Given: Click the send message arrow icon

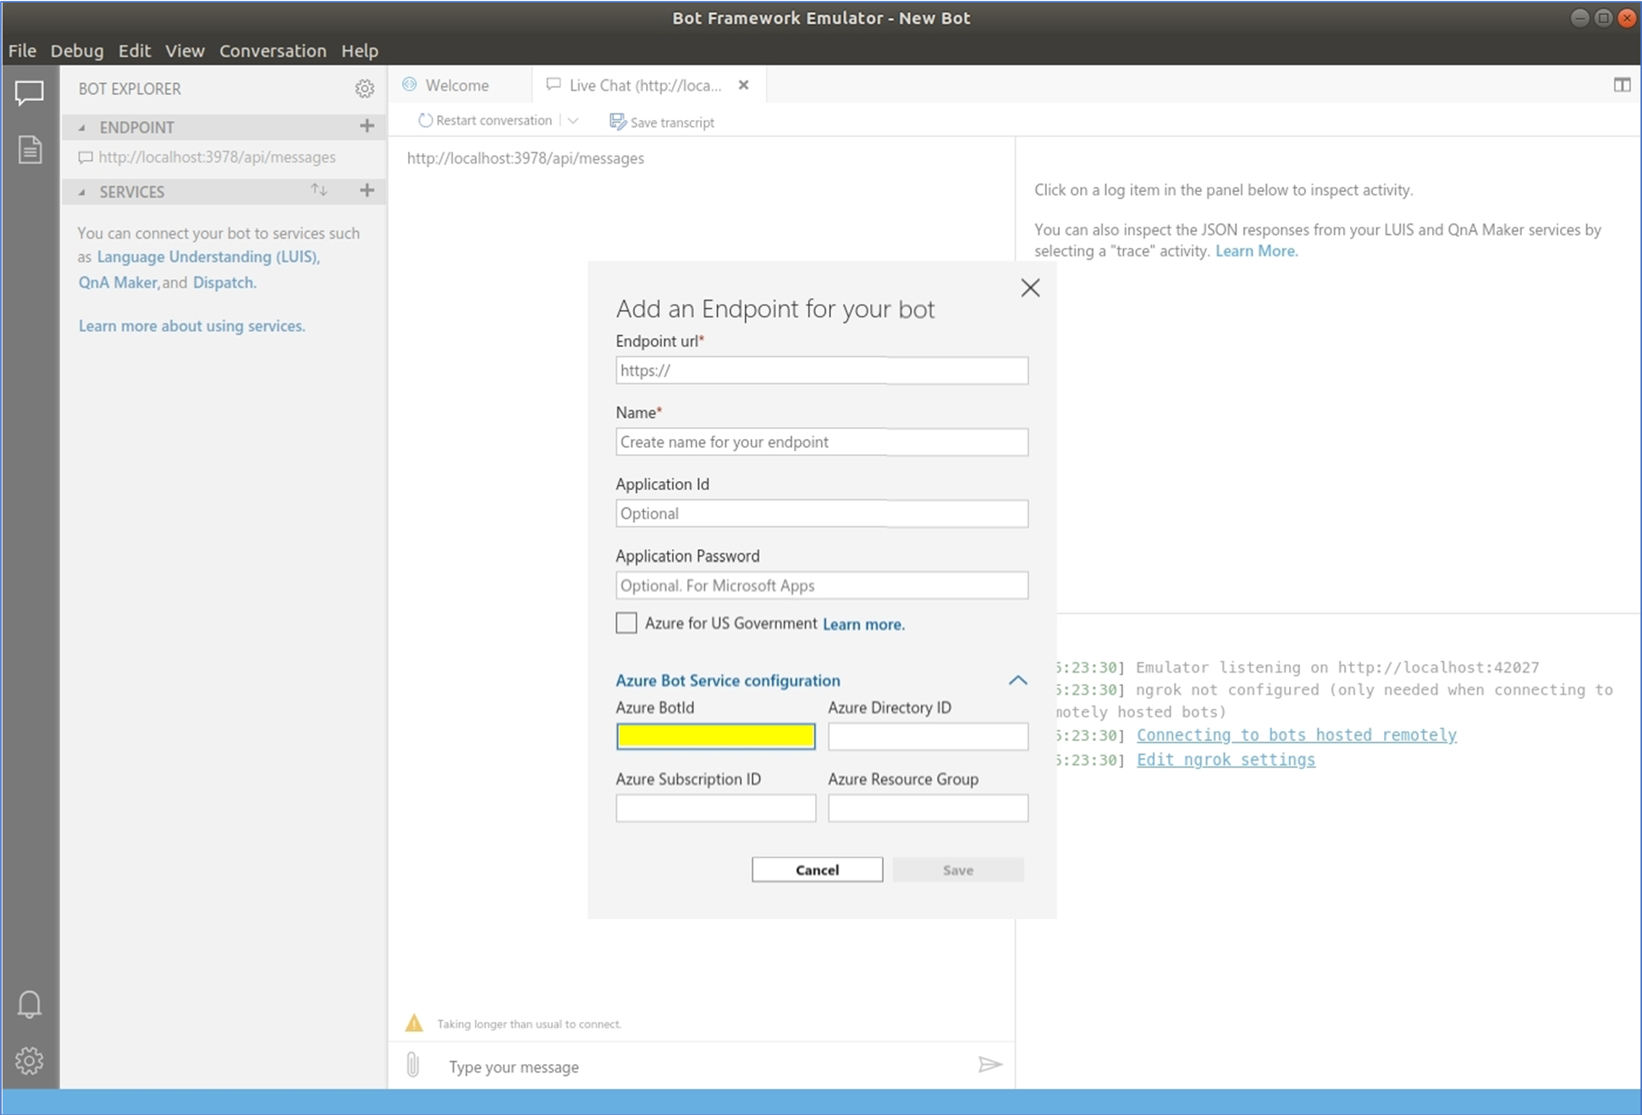Looking at the screenshot, I should [989, 1064].
